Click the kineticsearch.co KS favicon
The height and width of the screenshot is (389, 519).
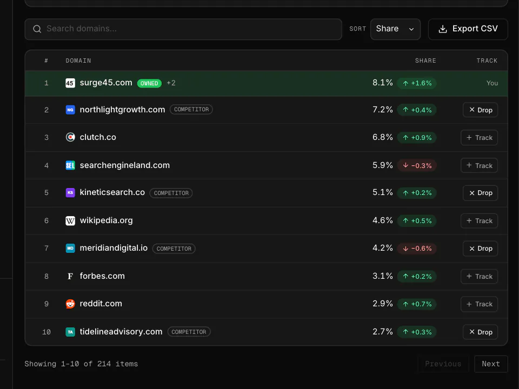(70, 192)
